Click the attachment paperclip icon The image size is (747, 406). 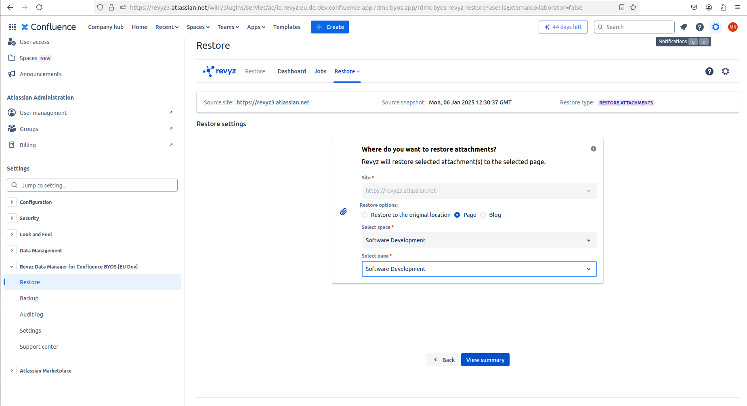tap(343, 212)
